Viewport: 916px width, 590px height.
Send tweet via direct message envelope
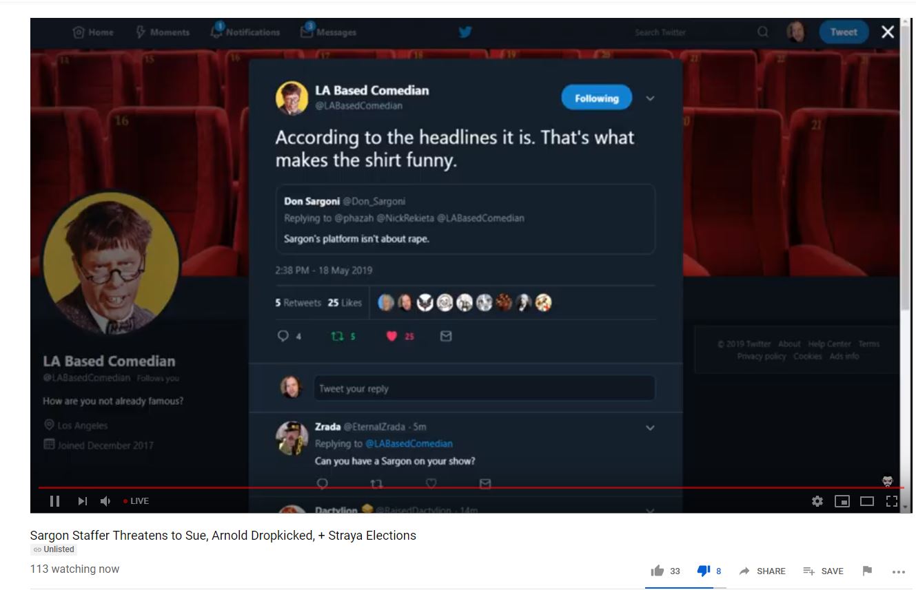pyautogui.click(x=446, y=337)
